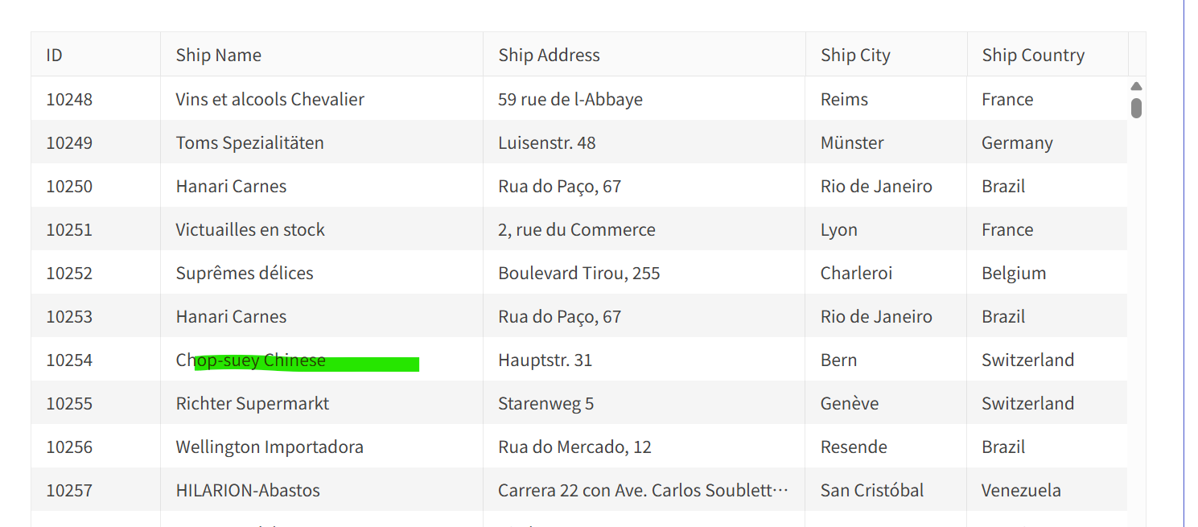Click the Genève city cell
The width and height of the screenshot is (1198, 527).
(x=850, y=403)
